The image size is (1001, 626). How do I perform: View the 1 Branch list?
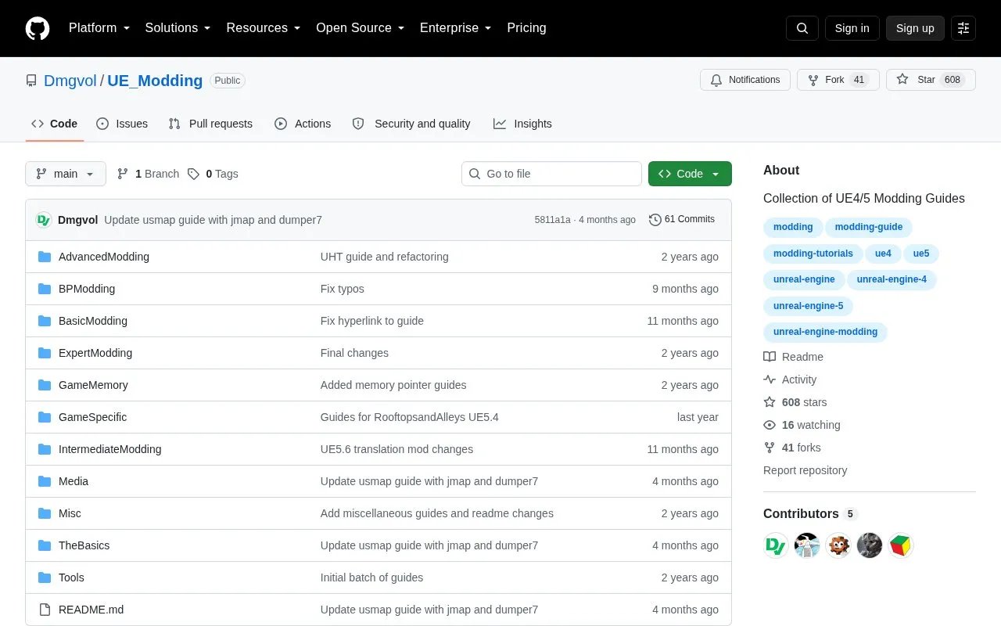(x=148, y=174)
